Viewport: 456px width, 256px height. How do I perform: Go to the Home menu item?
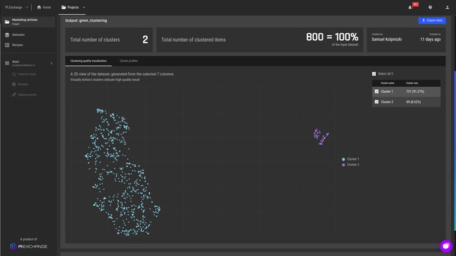click(44, 7)
